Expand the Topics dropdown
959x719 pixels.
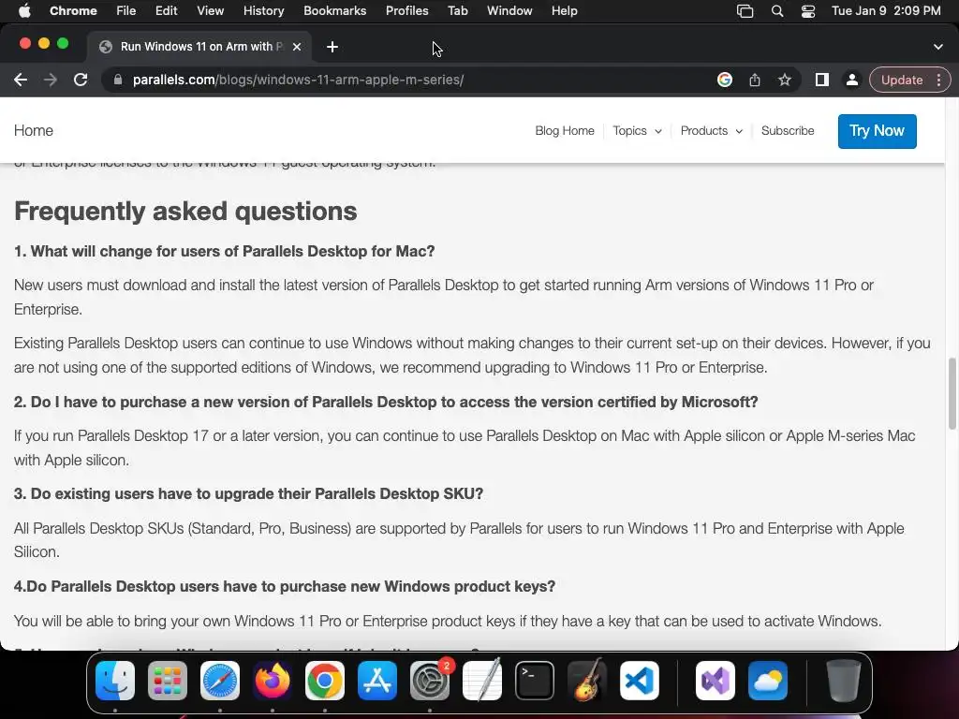pyautogui.click(x=637, y=131)
